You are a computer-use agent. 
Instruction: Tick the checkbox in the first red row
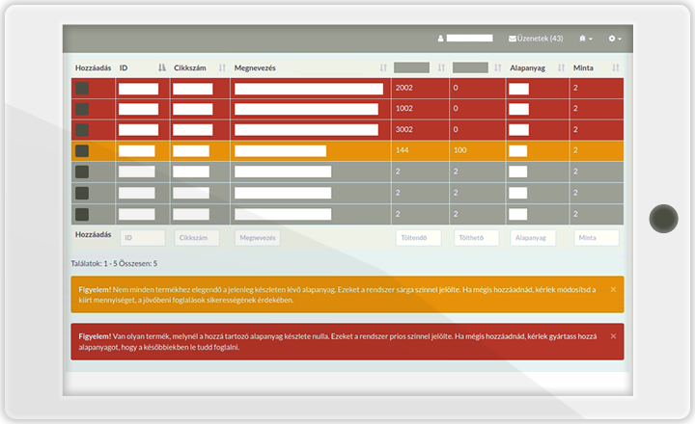tap(82, 88)
